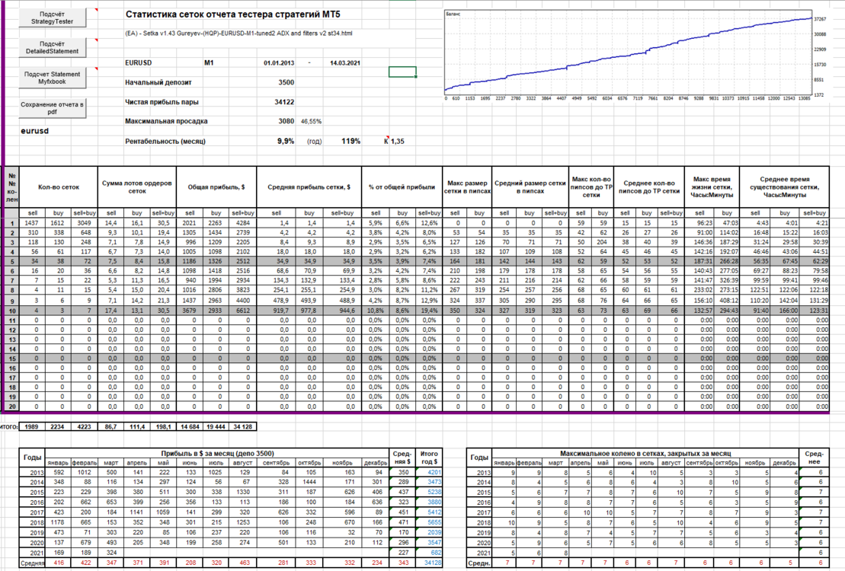Select totals cell 4223
The height and width of the screenshot is (571, 845).
(84, 426)
